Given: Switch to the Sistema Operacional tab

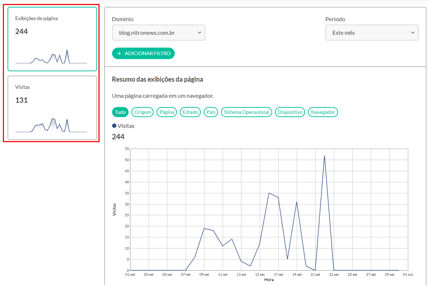Looking at the screenshot, I should coord(246,112).
